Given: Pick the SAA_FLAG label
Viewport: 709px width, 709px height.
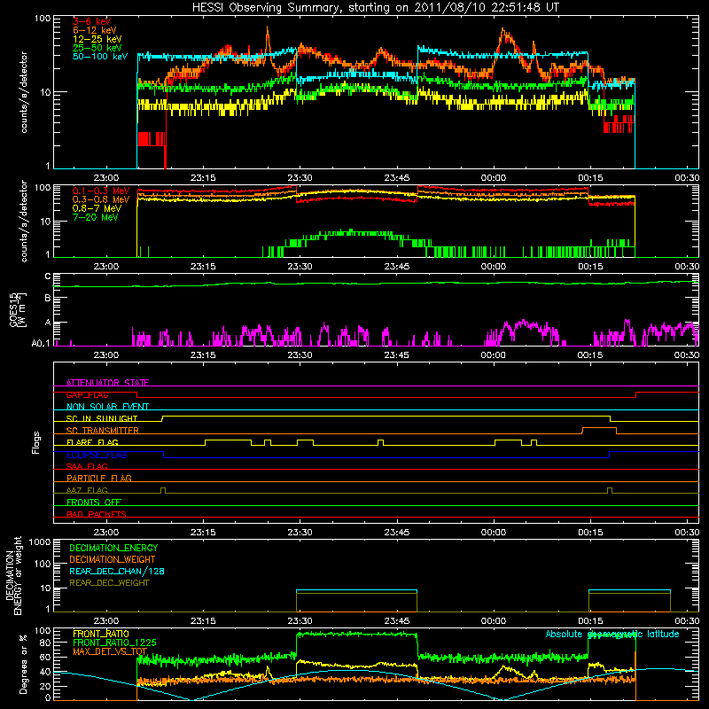Looking at the screenshot, I should [87, 466].
